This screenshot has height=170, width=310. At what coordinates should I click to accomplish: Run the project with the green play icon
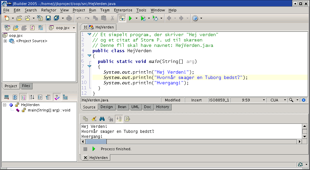coord(130,18)
